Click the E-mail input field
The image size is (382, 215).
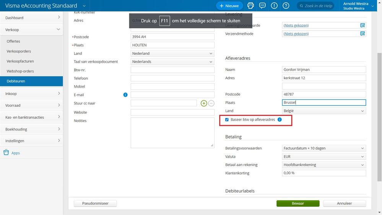tap(172, 95)
